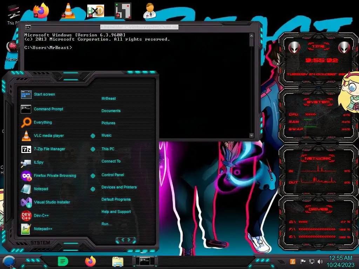This screenshot has width=359, height=269.
Task: Select Command Prompt taskbar button
Action: pyautogui.click(x=145, y=261)
